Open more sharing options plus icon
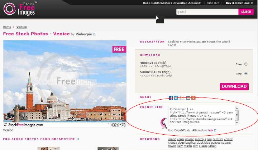This screenshot has width=258, height=150. 193,97
